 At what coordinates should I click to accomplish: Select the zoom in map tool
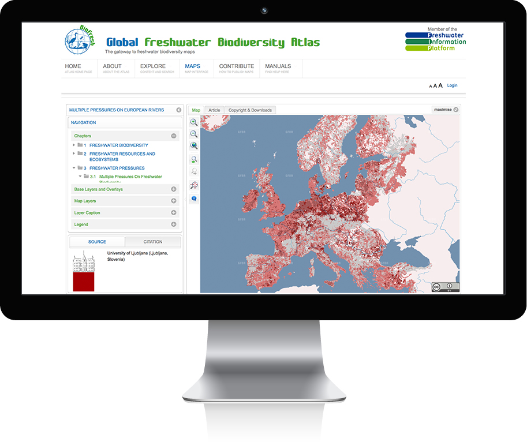(x=194, y=122)
